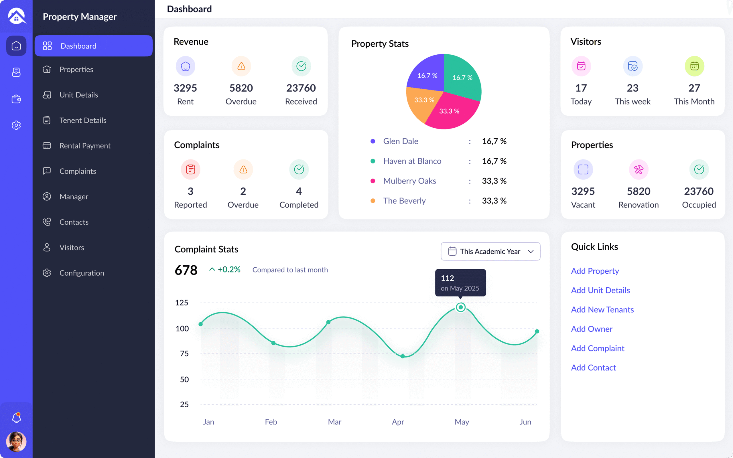Open Unit Details in sidebar menu
This screenshot has height=458, width=733.
79,95
